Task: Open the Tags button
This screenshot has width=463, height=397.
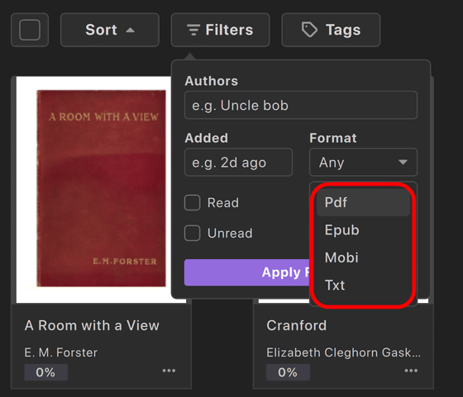Action: click(331, 30)
